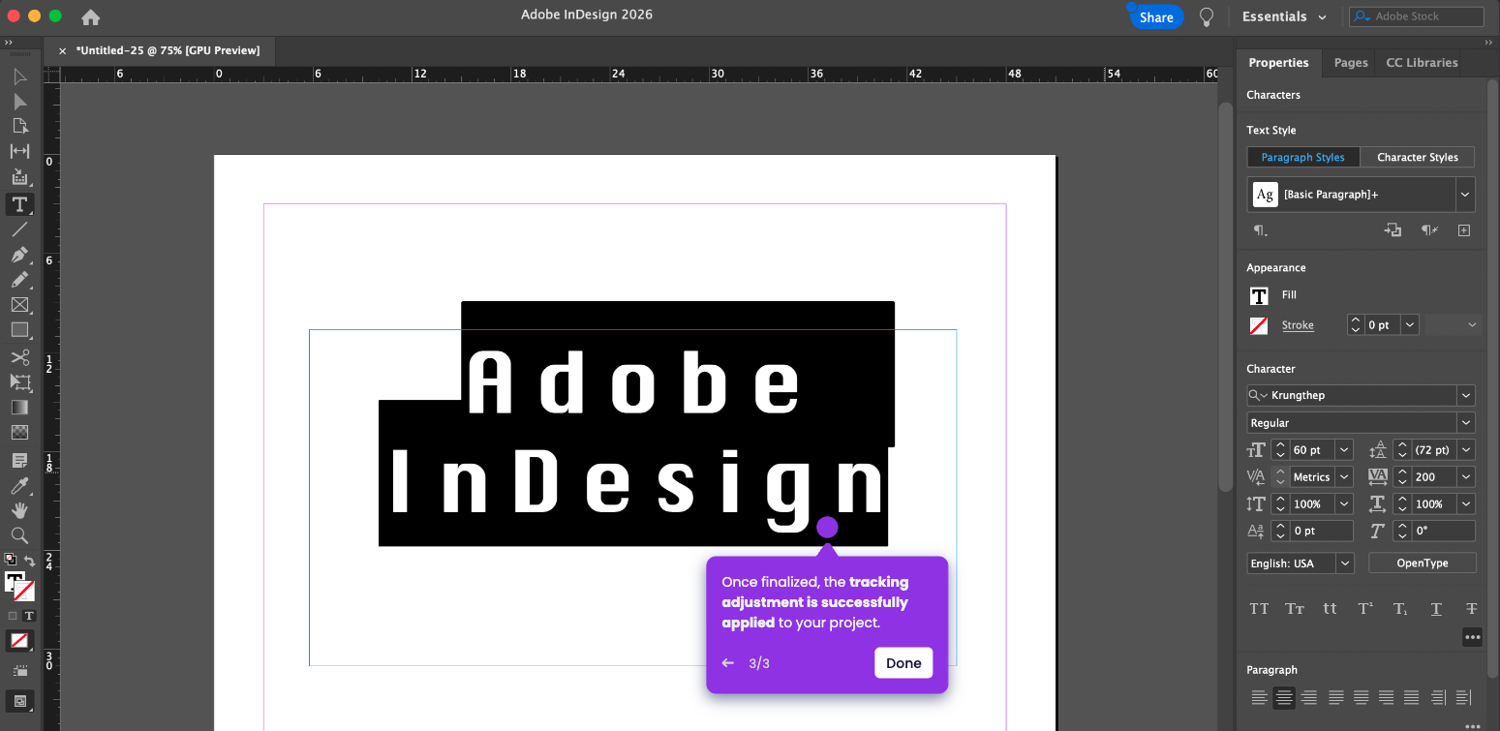
Task: Toggle All Caps formatting
Action: pyautogui.click(x=1259, y=609)
